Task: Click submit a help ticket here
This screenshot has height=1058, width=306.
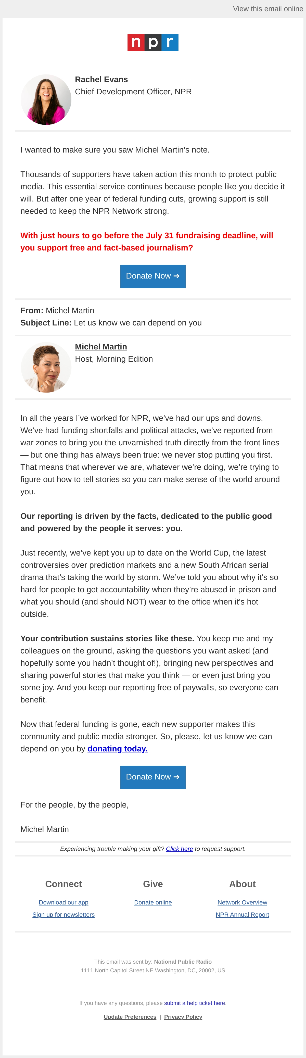Action: [194, 1003]
